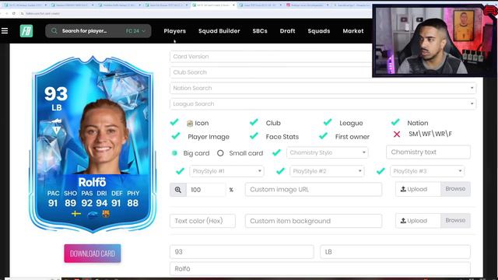Open the Draft menu
498x280 pixels.
pyautogui.click(x=287, y=31)
